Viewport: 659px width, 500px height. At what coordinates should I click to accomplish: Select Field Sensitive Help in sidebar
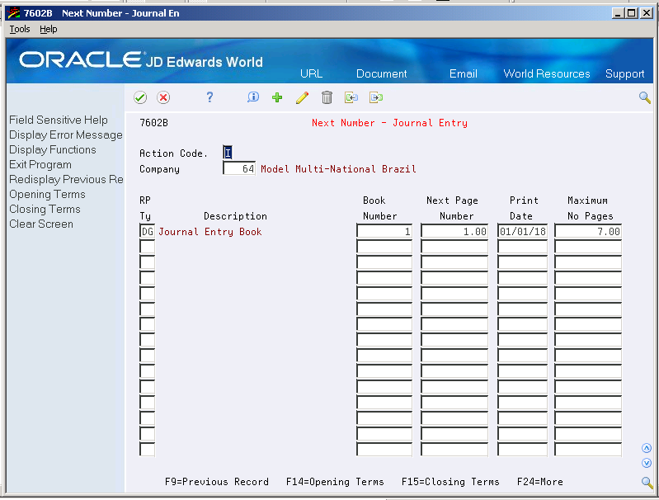[x=59, y=120]
